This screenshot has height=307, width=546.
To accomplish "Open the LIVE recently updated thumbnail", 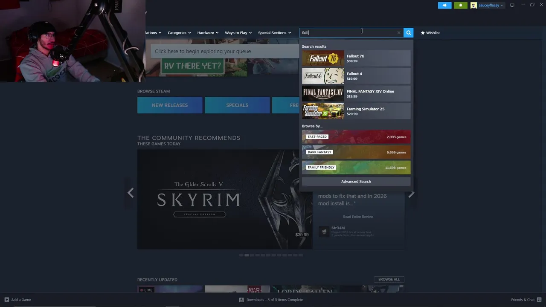I will pyautogui.click(x=170, y=290).
